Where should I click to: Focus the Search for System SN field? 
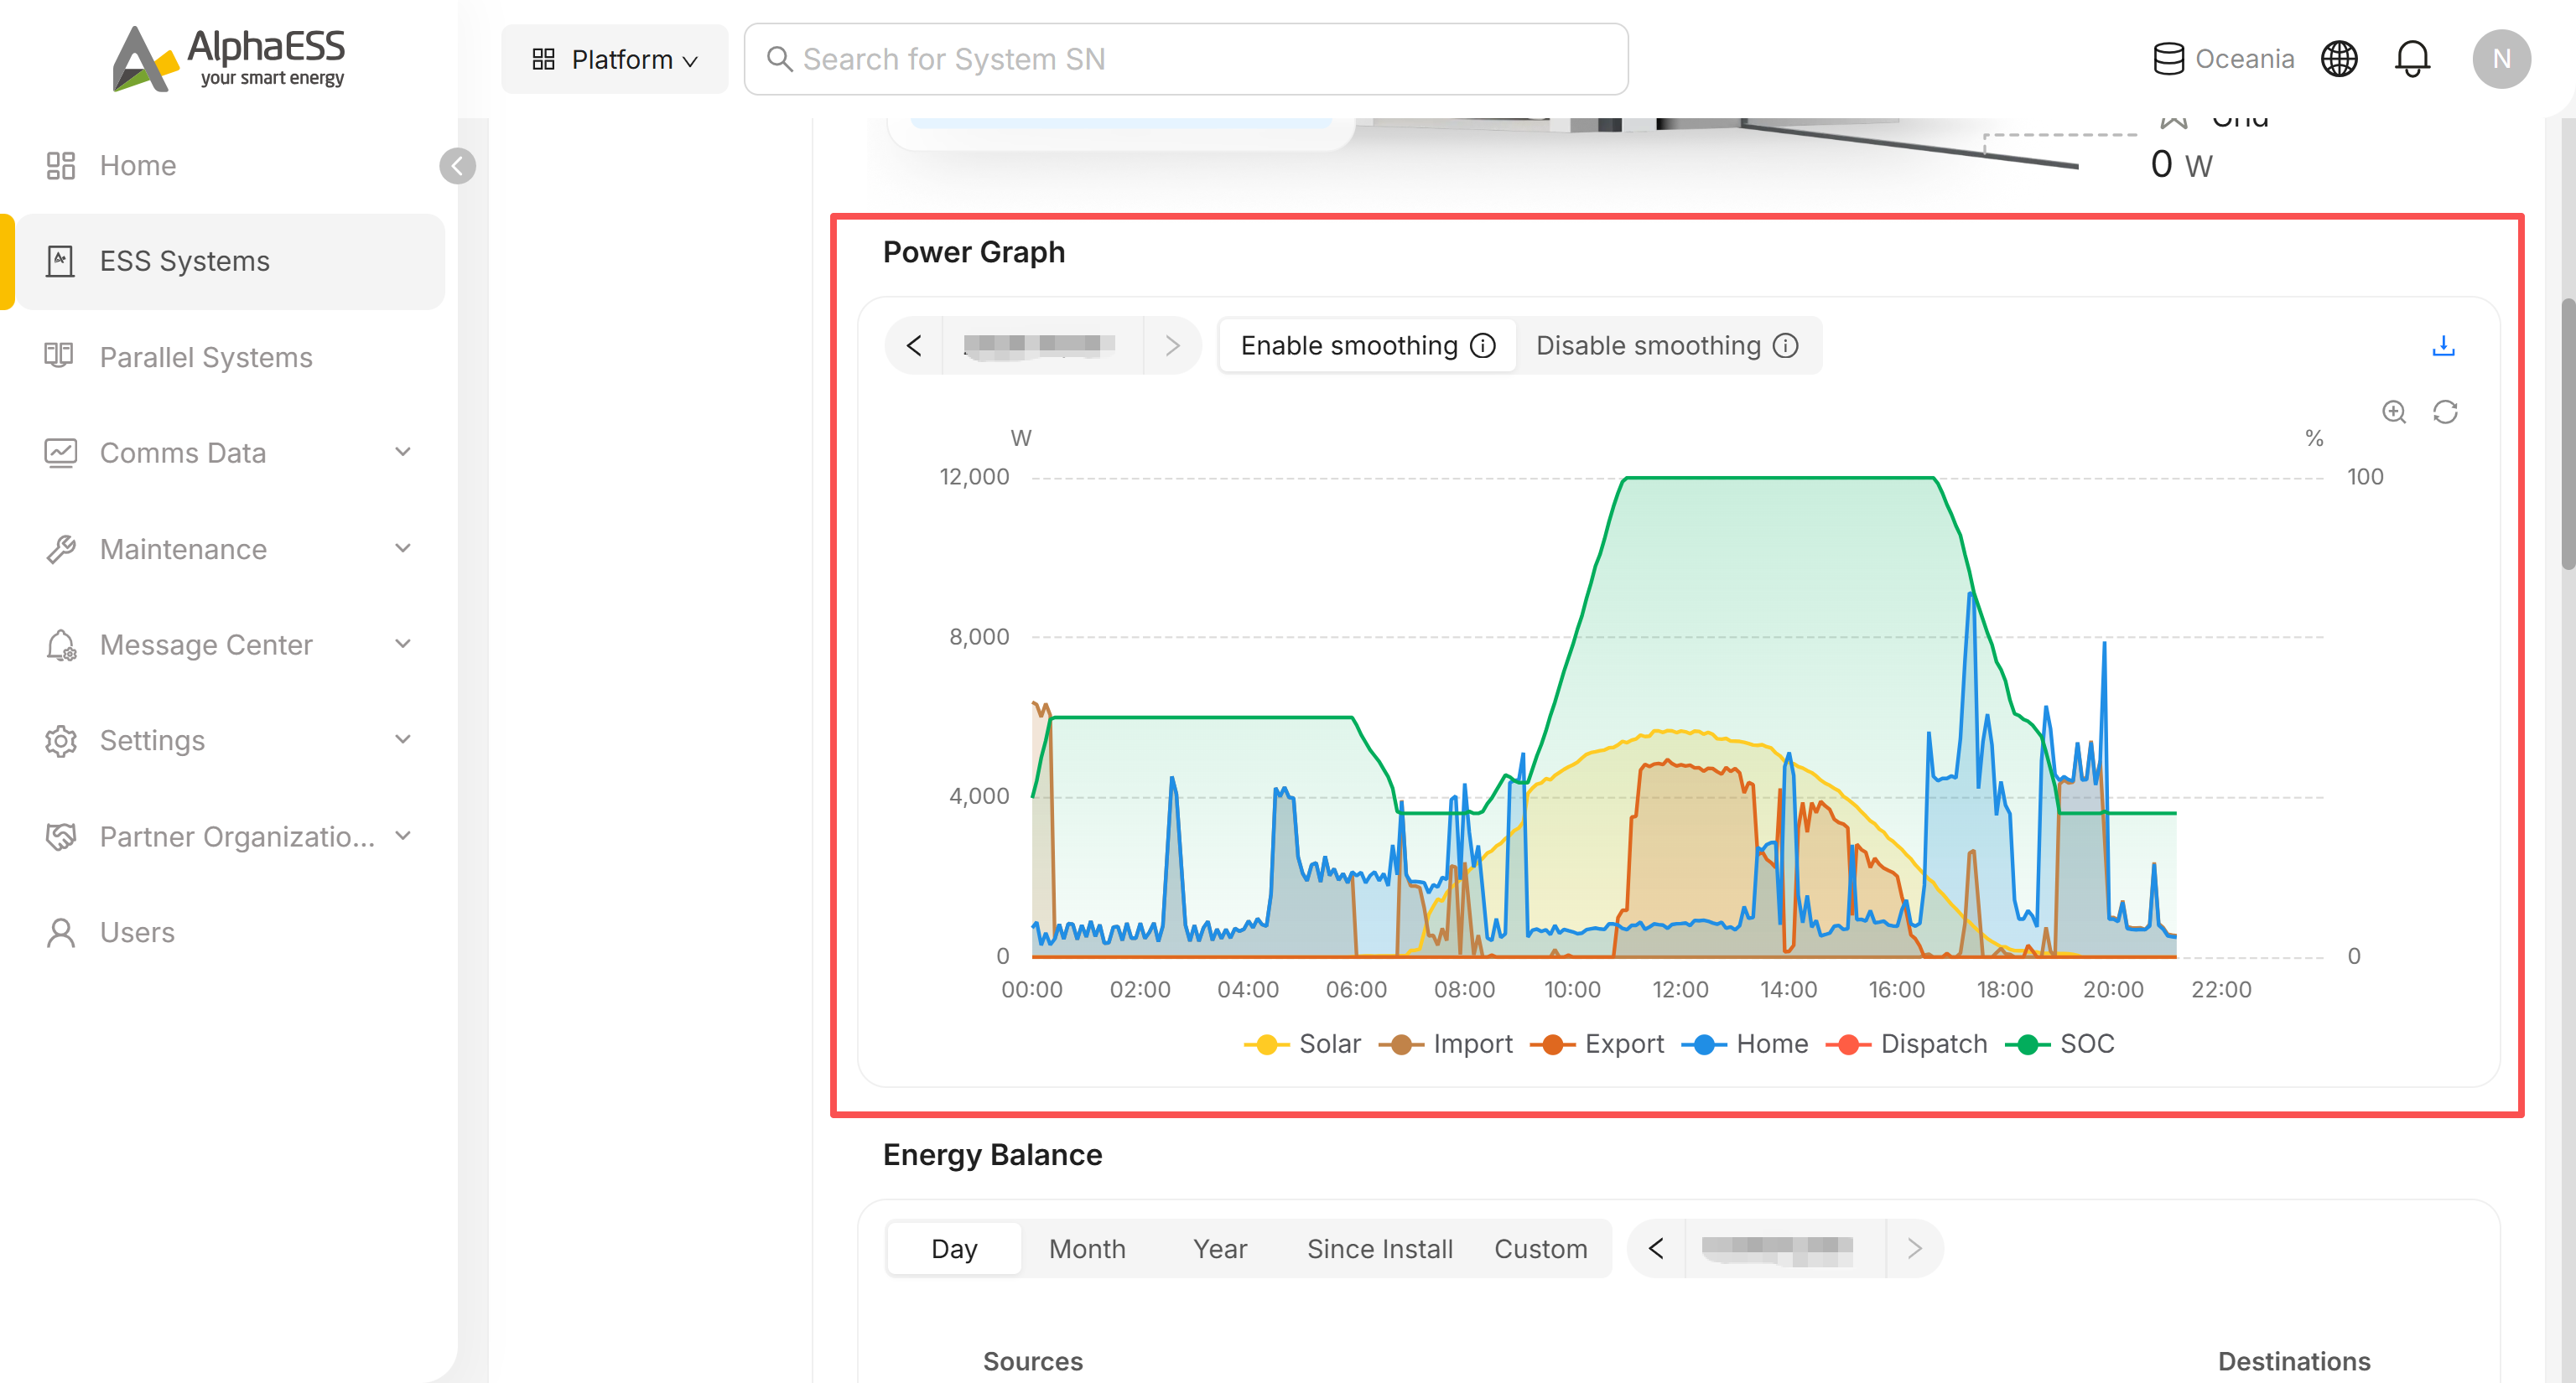pos(1185,59)
